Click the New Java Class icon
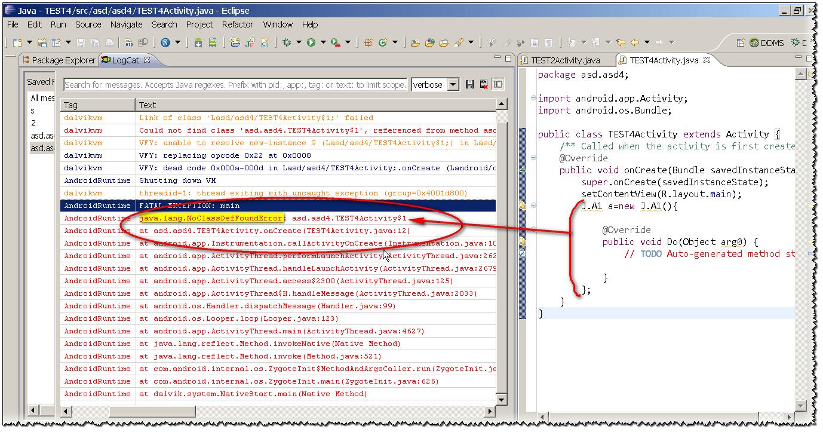The width and height of the screenshot is (823, 432). tap(383, 42)
